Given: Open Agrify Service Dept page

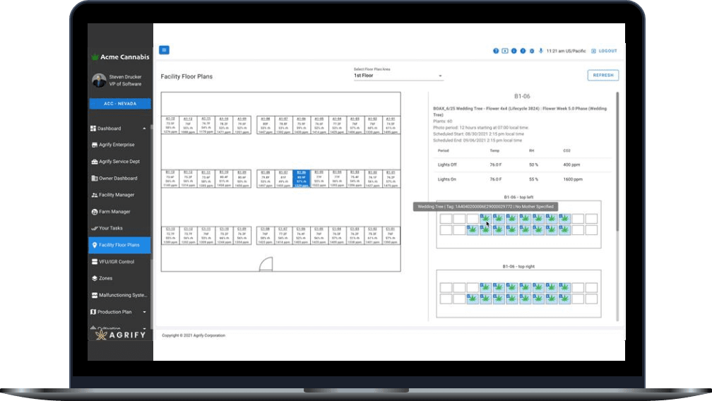Looking at the screenshot, I should [120, 162].
